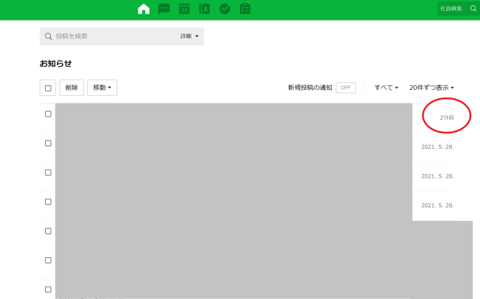The width and height of the screenshot is (480, 299).
Task: Click the magnifier in post search box
Action: [49, 36]
